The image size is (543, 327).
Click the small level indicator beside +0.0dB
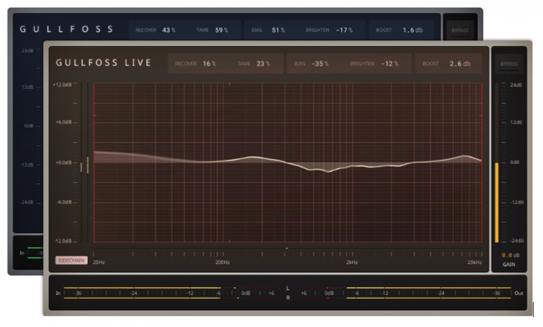click(x=85, y=165)
